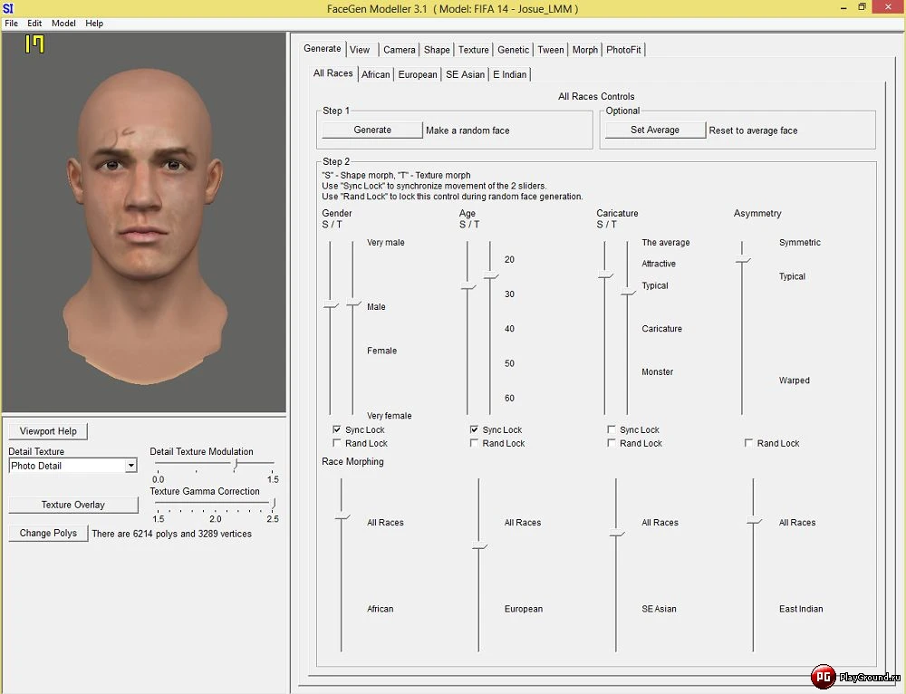Select the E Indian race tab

(509, 74)
